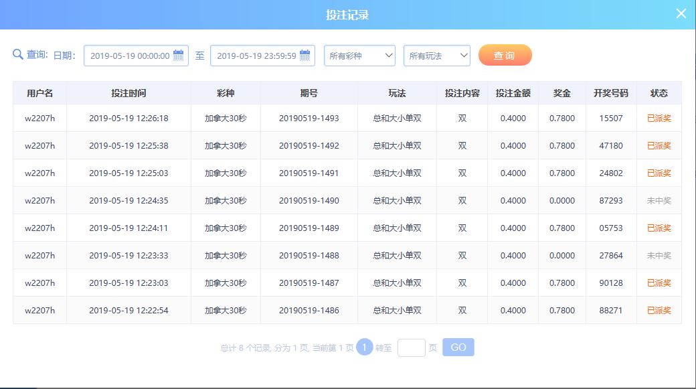The image size is (696, 389).
Task: Select issue number 20190519-1489
Action: click(309, 228)
